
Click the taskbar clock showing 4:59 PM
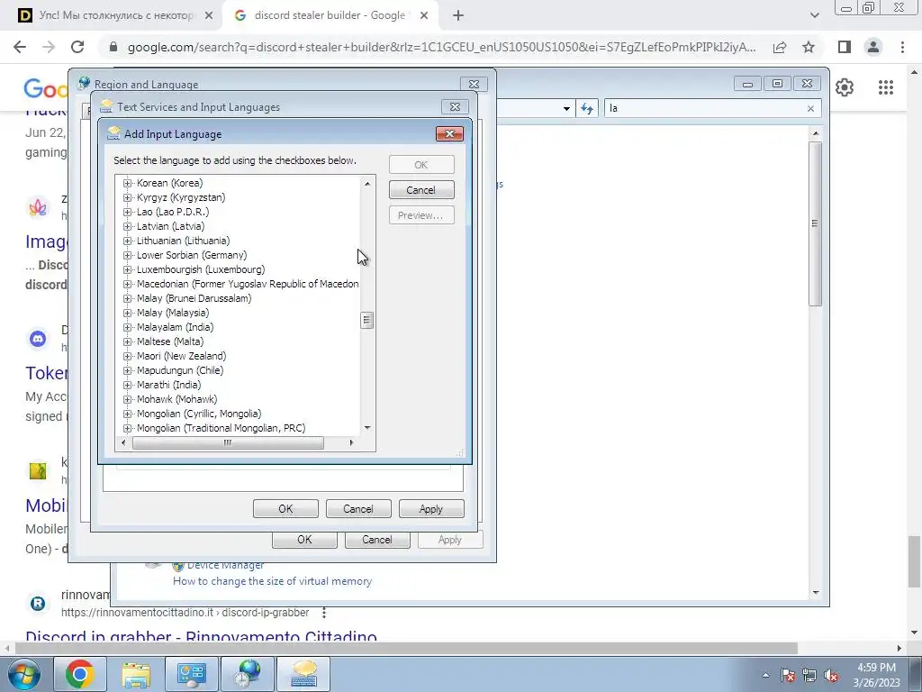(876, 675)
